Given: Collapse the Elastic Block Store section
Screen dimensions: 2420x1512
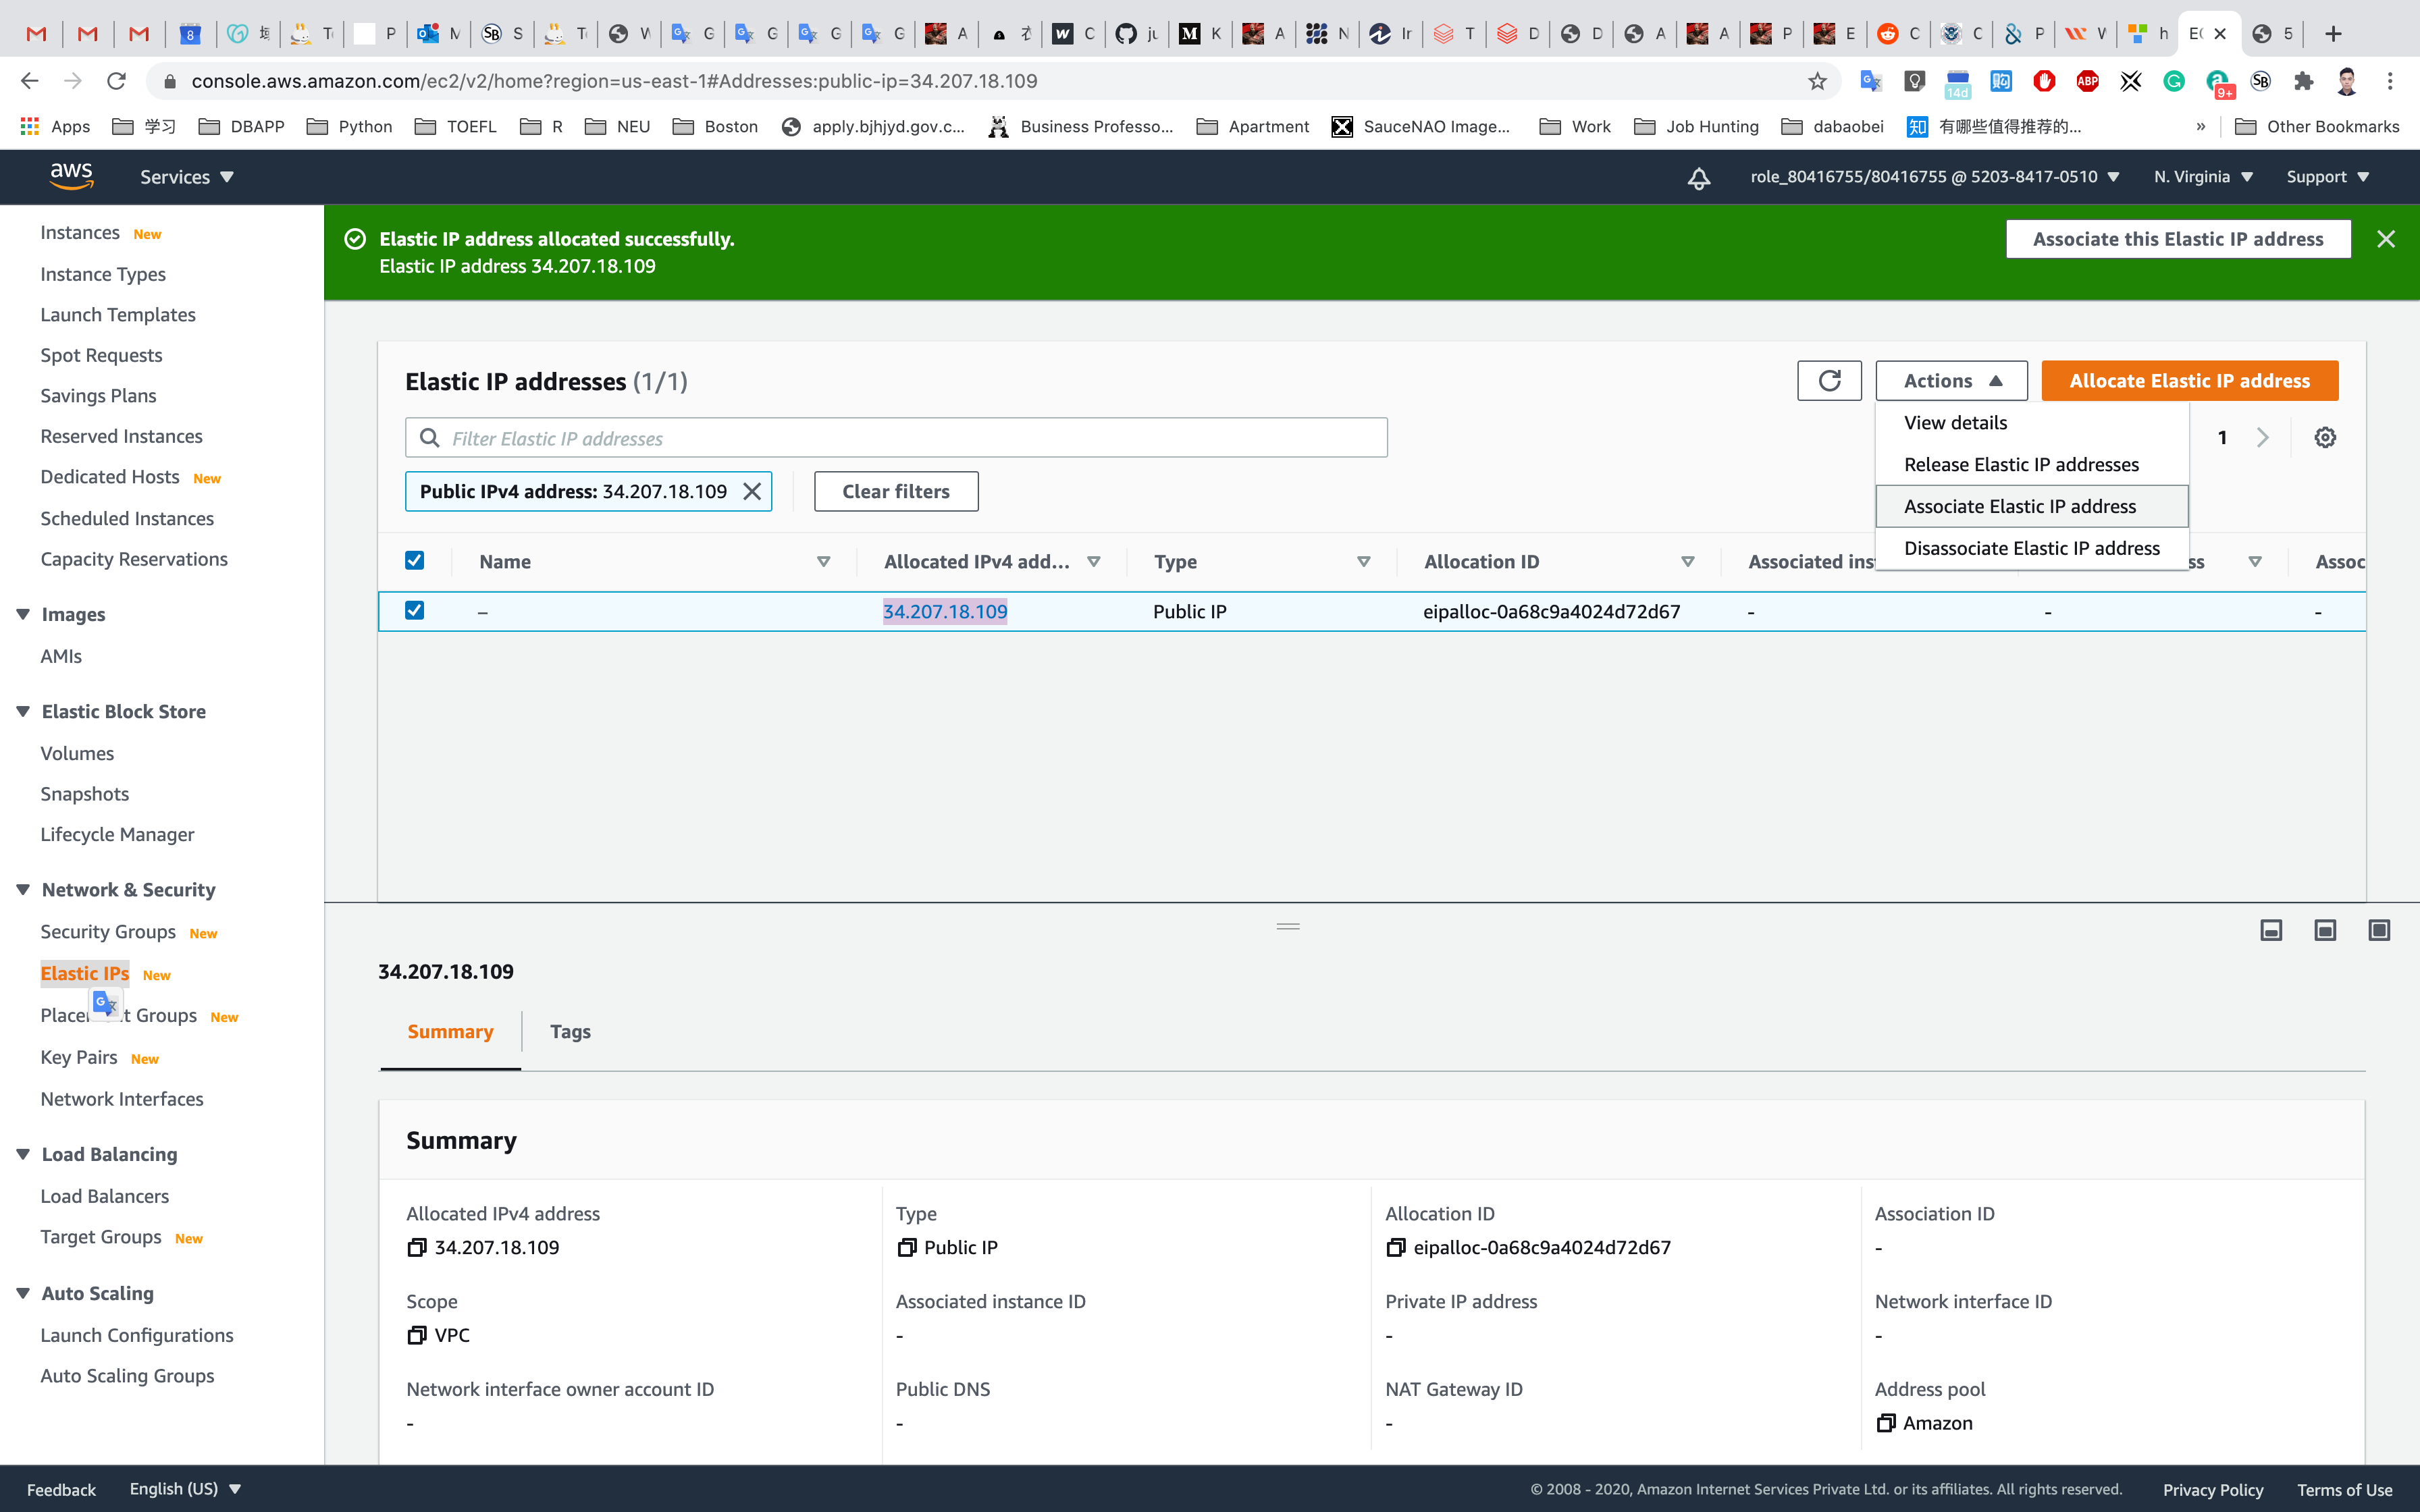Looking at the screenshot, I should pyautogui.click(x=23, y=712).
